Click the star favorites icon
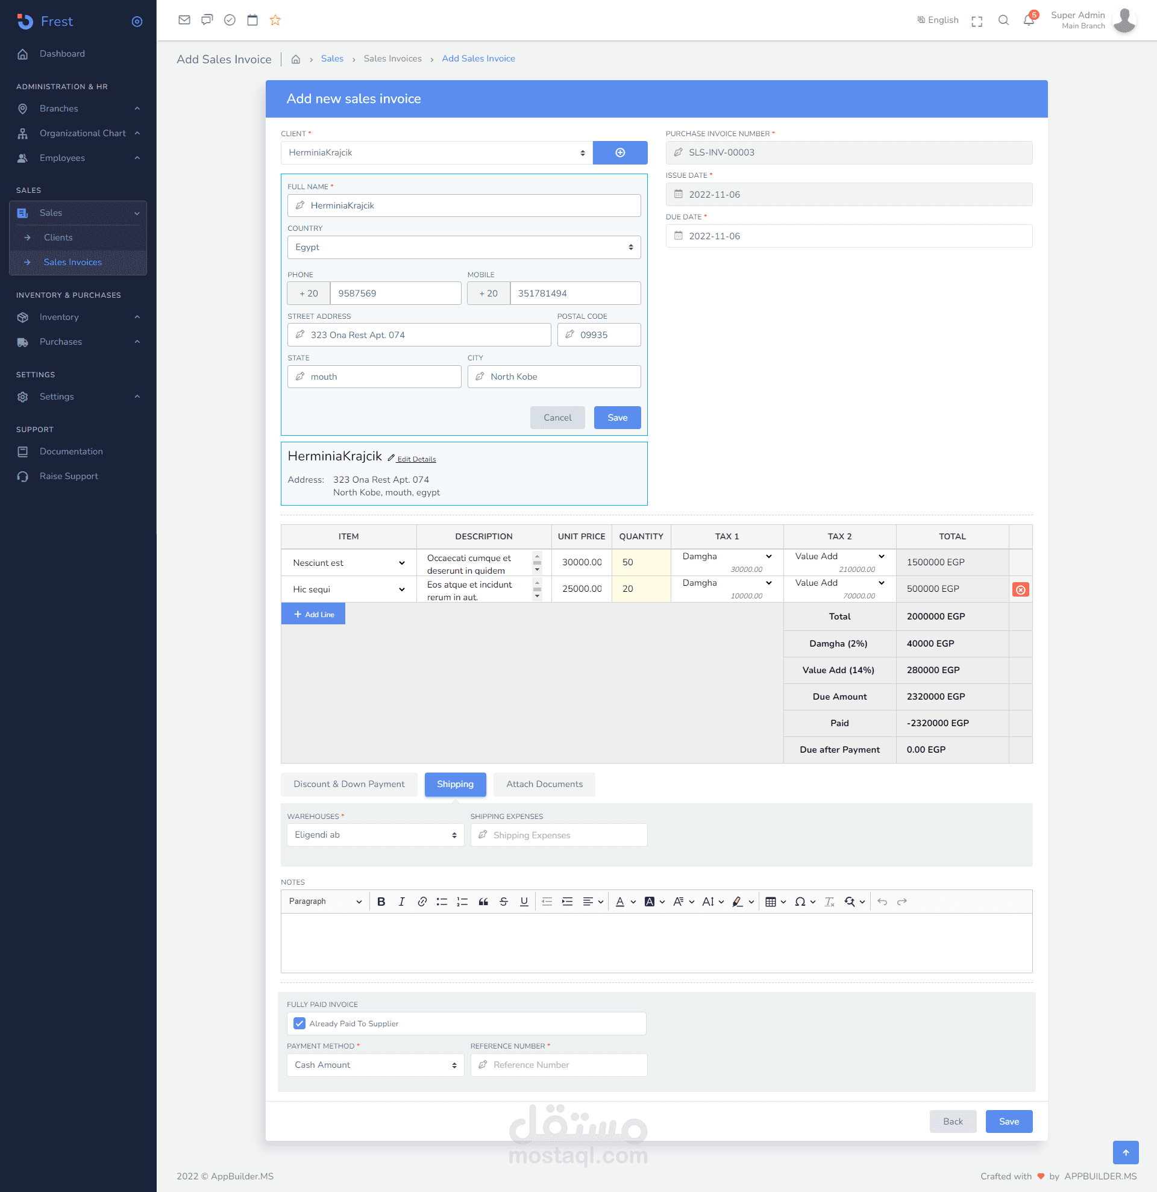1157x1192 pixels. click(275, 20)
